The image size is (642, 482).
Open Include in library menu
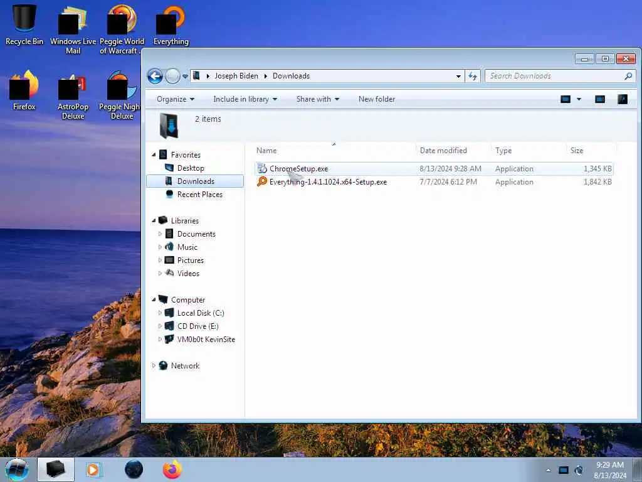[245, 99]
